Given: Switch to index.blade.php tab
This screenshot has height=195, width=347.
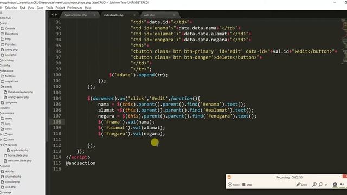Looking at the screenshot, I should click(113, 15).
